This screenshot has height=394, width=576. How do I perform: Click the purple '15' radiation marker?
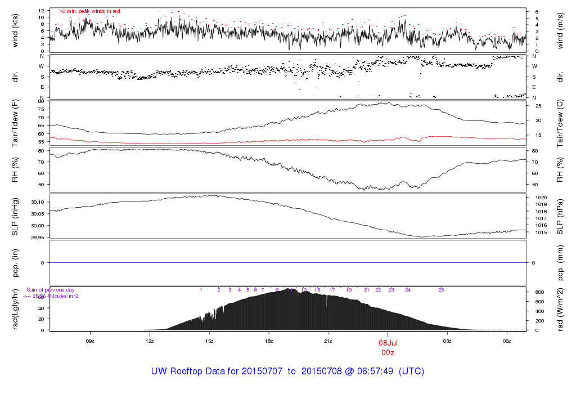coord(317,290)
